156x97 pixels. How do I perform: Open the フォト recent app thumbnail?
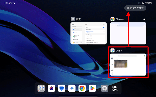pos(128,64)
